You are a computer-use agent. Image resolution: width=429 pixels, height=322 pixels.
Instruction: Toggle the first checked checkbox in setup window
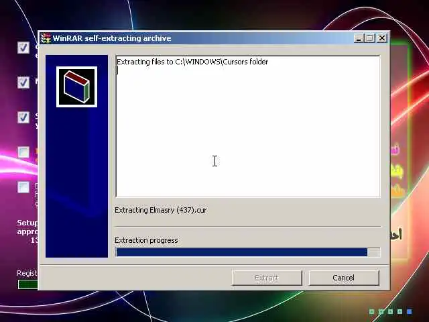tap(23, 48)
